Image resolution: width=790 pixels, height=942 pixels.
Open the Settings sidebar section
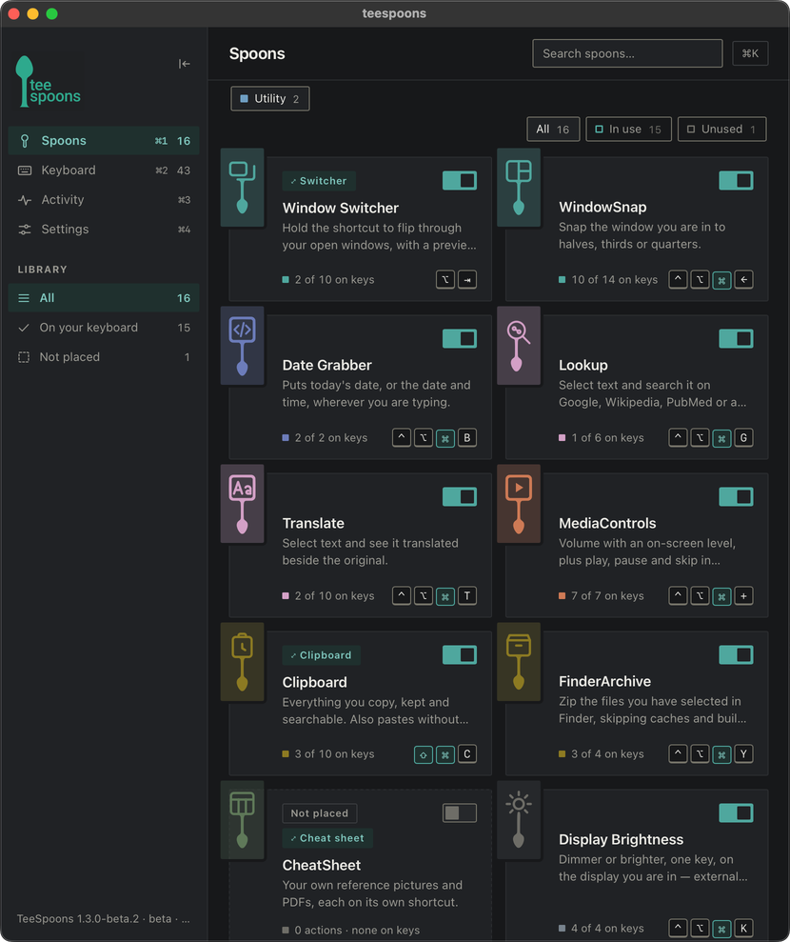click(x=104, y=229)
